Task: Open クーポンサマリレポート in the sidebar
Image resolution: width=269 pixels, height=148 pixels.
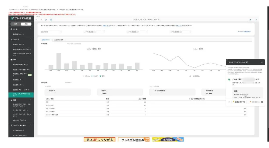Action: 21,110
